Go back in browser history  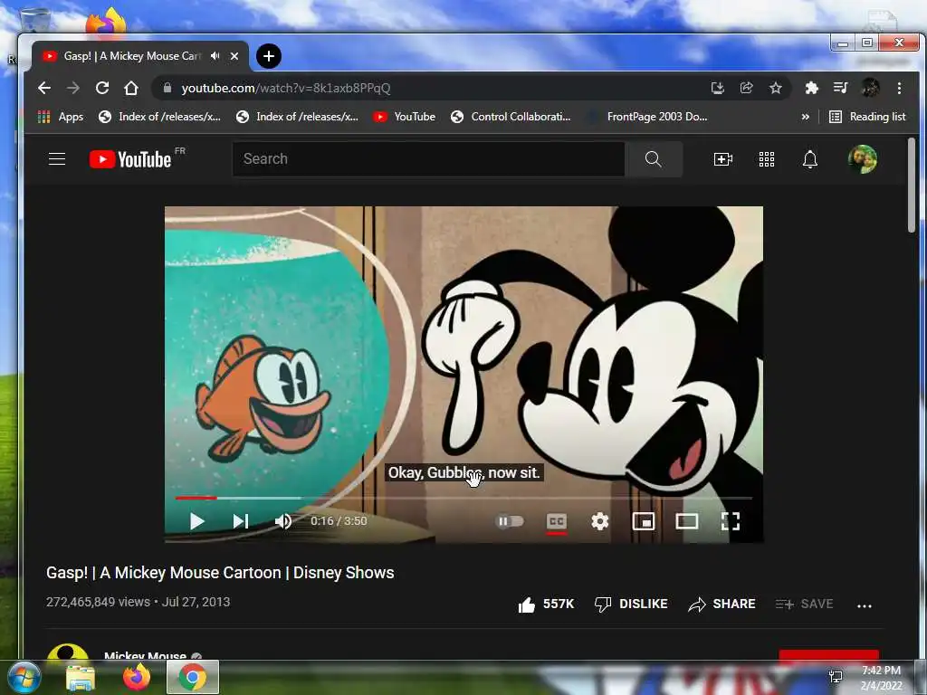(44, 88)
